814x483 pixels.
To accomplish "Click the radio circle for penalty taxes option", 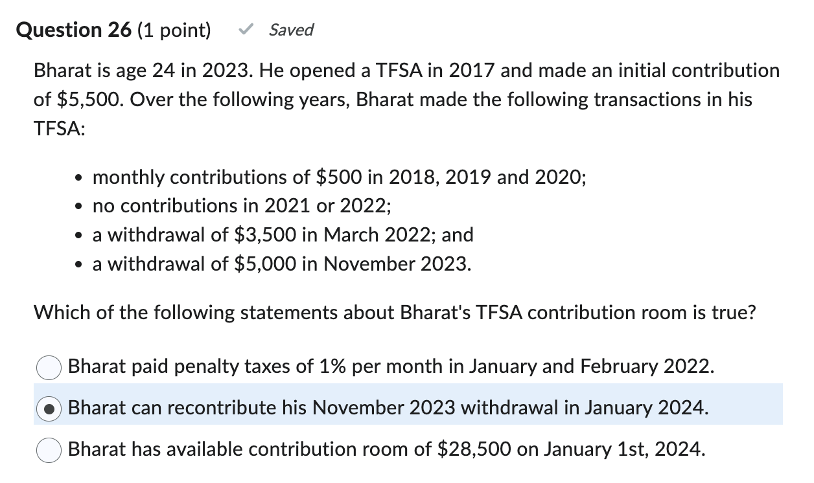I will (48, 367).
